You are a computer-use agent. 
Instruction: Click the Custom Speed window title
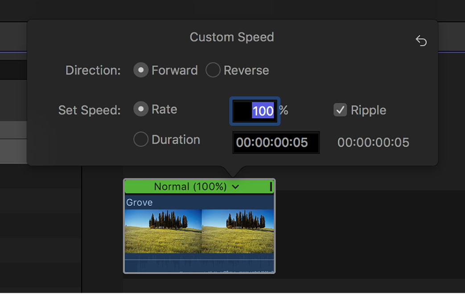[x=232, y=37]
